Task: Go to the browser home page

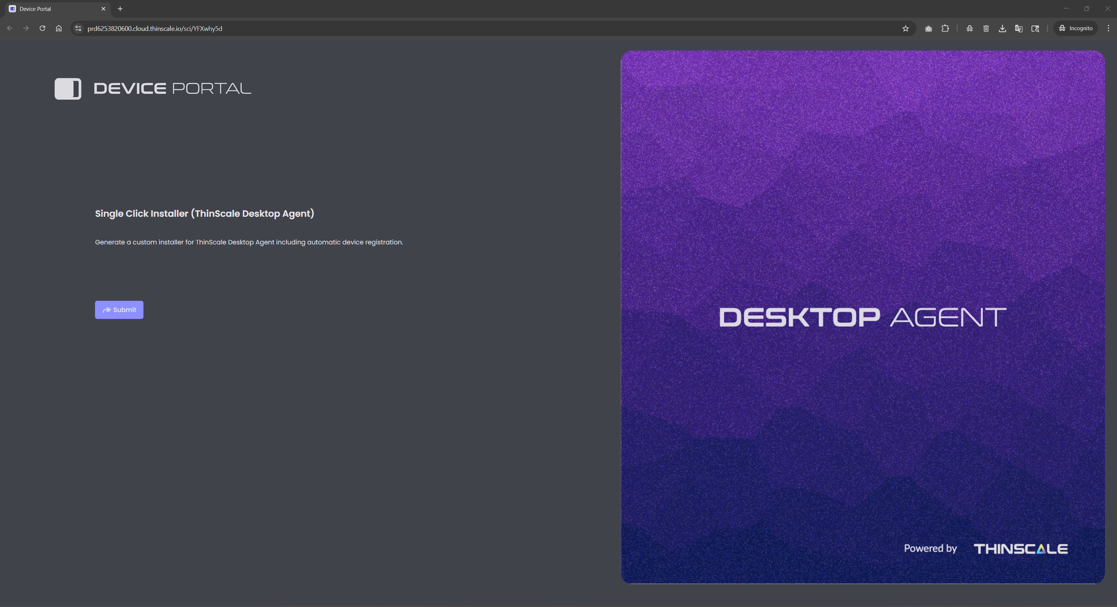Action: [x=59, y=29]
